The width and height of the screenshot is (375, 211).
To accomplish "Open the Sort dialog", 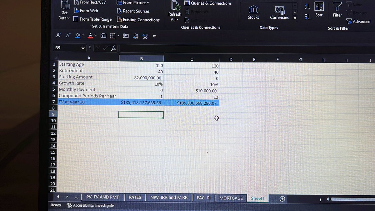I will (319, 9).
